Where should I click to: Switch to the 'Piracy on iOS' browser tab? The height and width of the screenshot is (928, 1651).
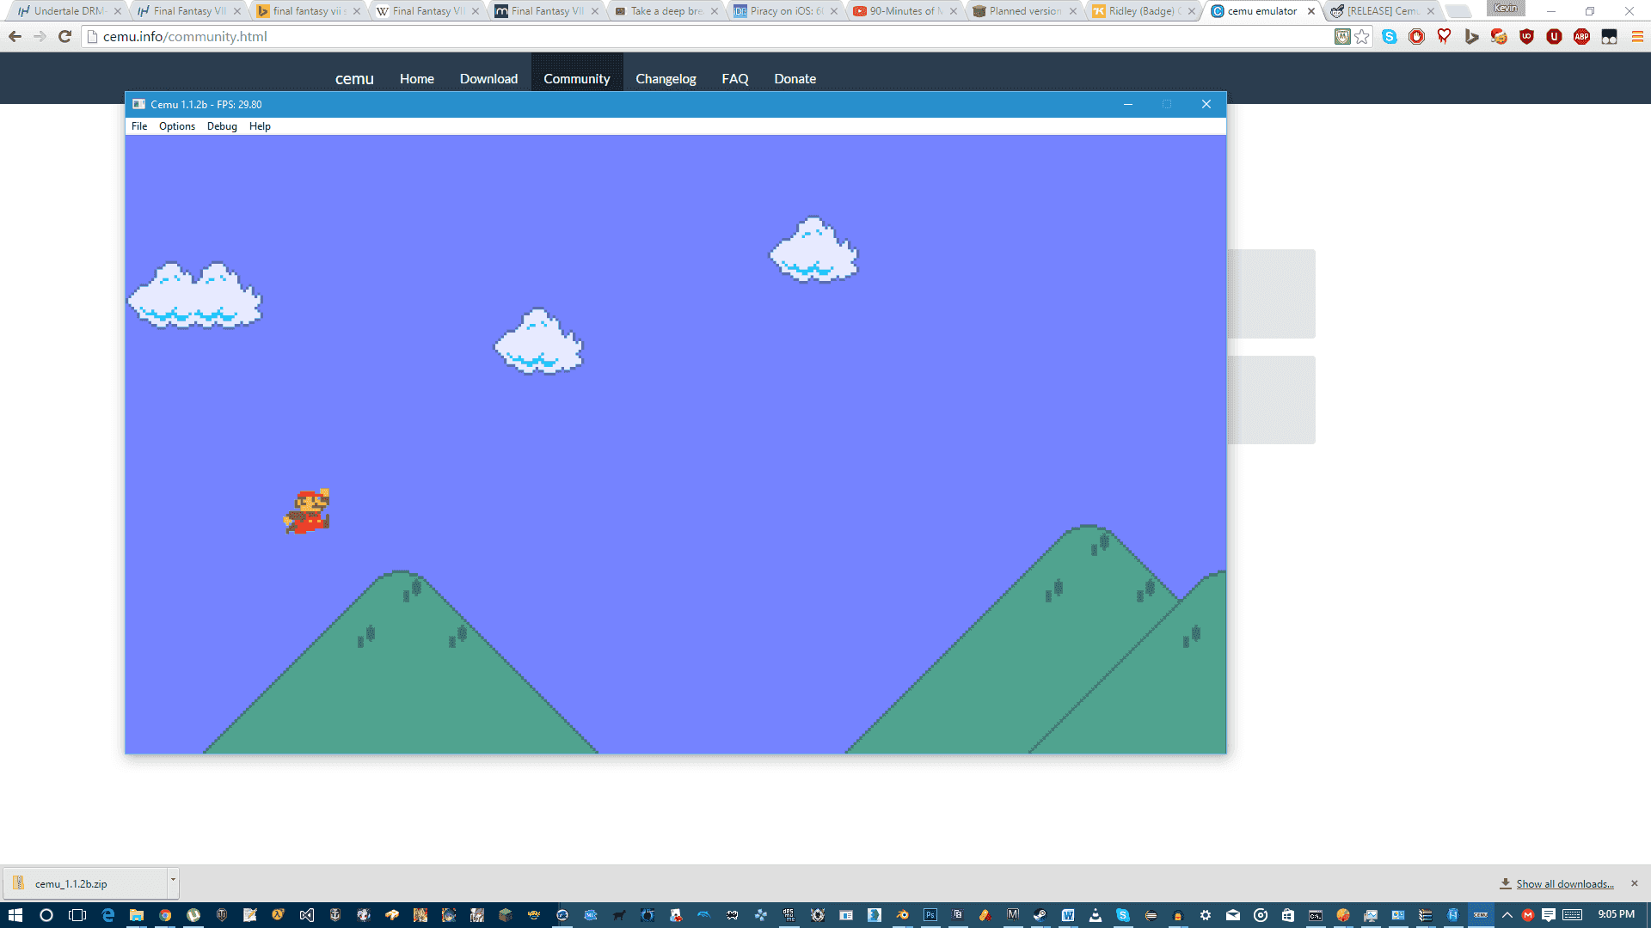pos(785,11)
